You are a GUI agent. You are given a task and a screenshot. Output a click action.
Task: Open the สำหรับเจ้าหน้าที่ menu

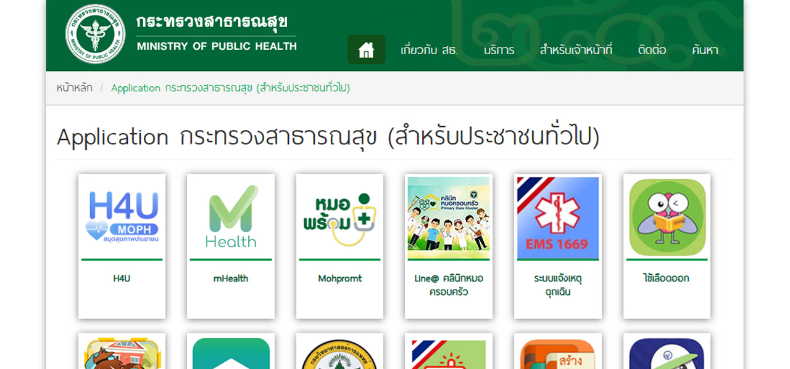pos(576,51)
